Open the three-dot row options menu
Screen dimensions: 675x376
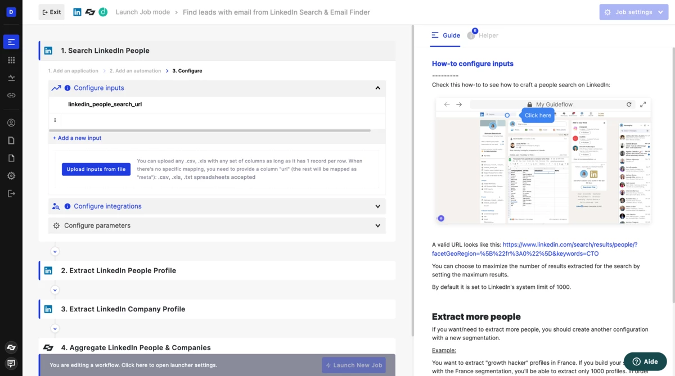(55, 120)
